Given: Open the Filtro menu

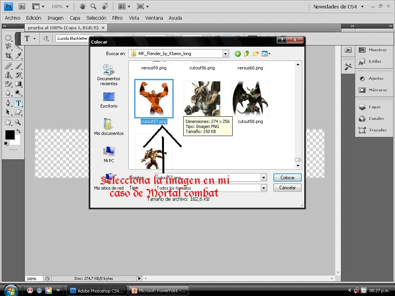Looking at the screenshot, I should (x=117, y=18).
